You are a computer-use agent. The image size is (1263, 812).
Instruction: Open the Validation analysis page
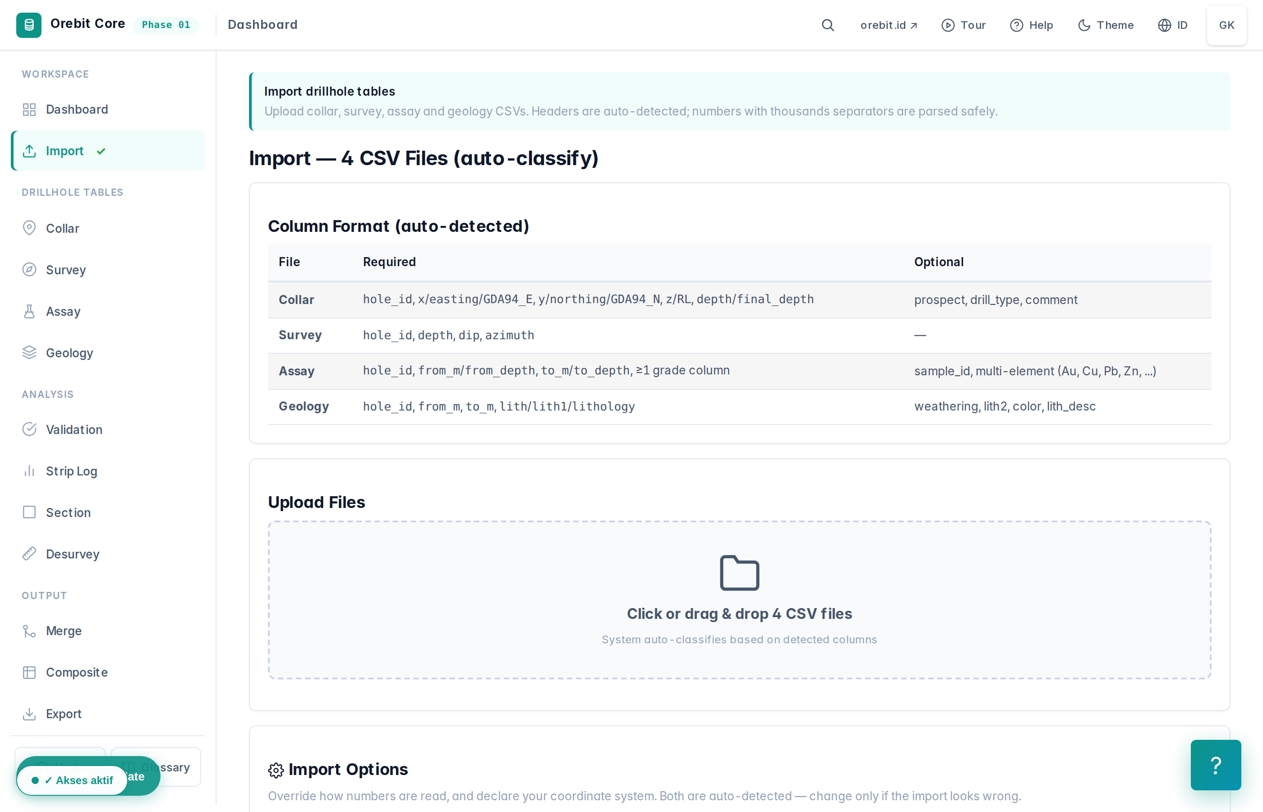[107, 430]
